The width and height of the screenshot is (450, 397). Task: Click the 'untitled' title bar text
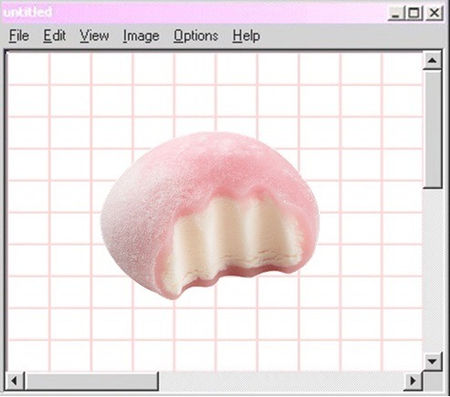pyautogui.click(x=28, y=12)
